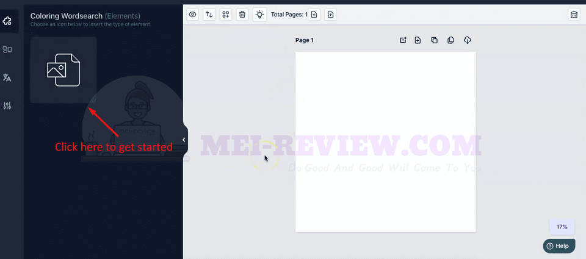
Task: Collapse the left Elements panel chevron
Action: click(184, 140)
